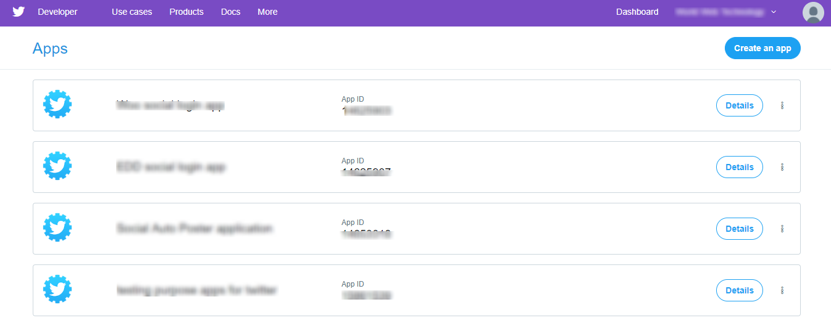
Task: Click the second app's gear icon
Action: point(57,166)
